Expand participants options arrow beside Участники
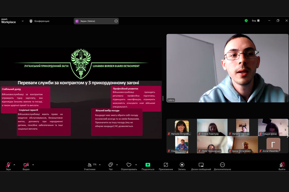 (x=100, y=165)
